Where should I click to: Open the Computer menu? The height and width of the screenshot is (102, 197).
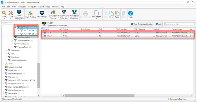click(32, 7)
